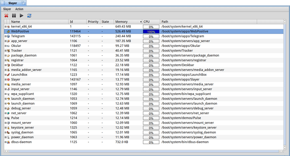Click the media_addon_server process icon
The image size is (290, 156).
coord(8,70)
